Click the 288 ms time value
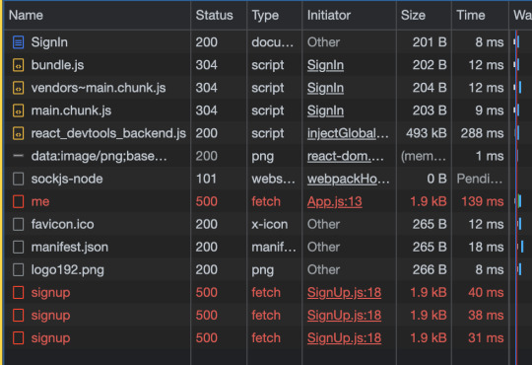 tap(482, 133)
